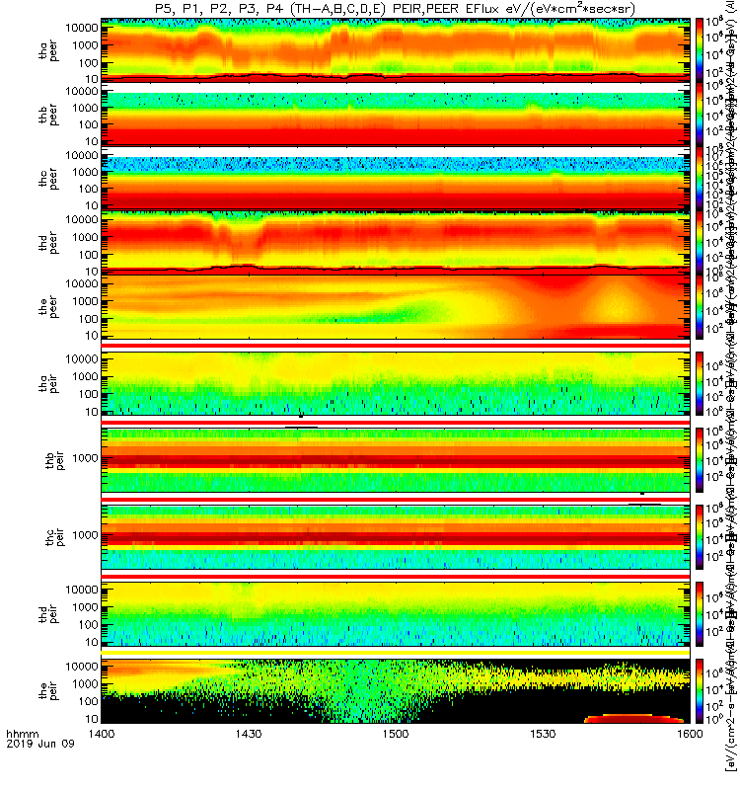The image size is (740, 790).
Task: Click the 1430 time axis tick label
Action: 249,734
